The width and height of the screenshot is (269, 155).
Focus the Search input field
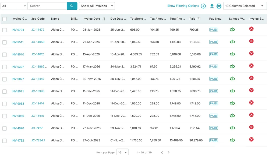tap(47, 6)
